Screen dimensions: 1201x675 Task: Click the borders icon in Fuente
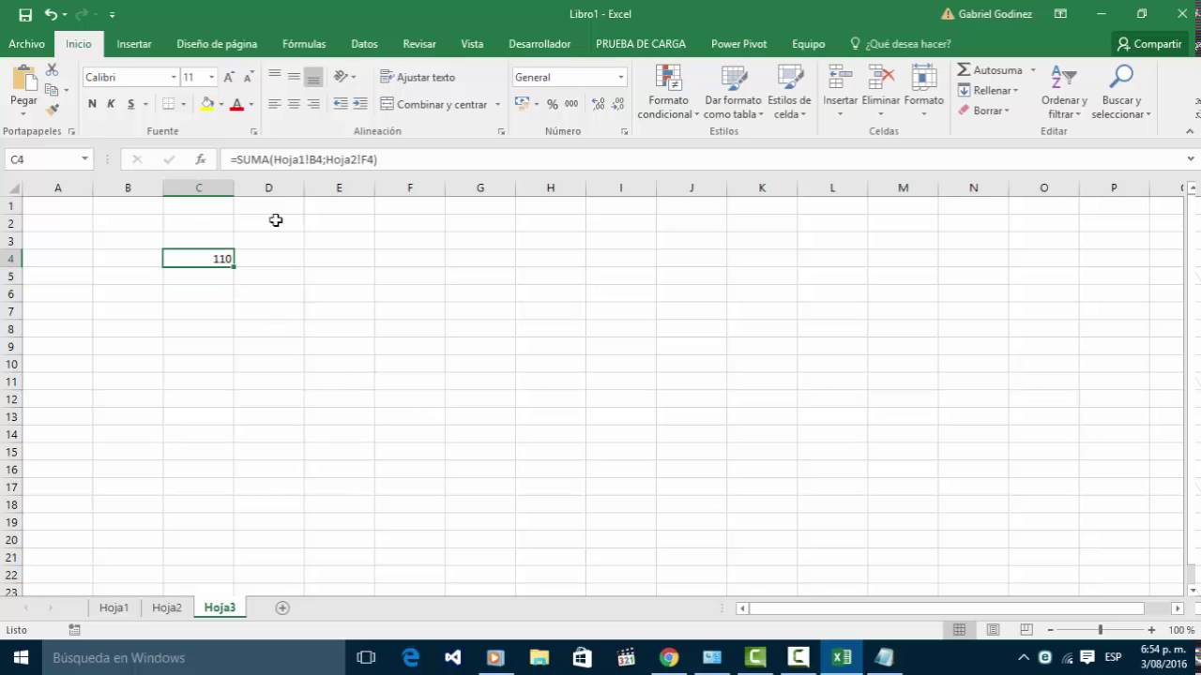[169, 104]
